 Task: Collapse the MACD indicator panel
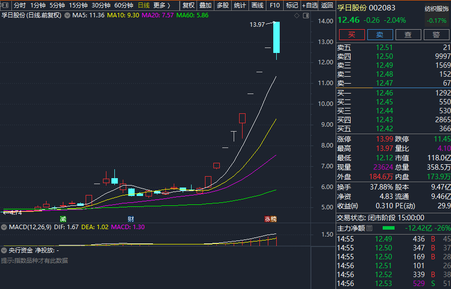click(4, 228)
